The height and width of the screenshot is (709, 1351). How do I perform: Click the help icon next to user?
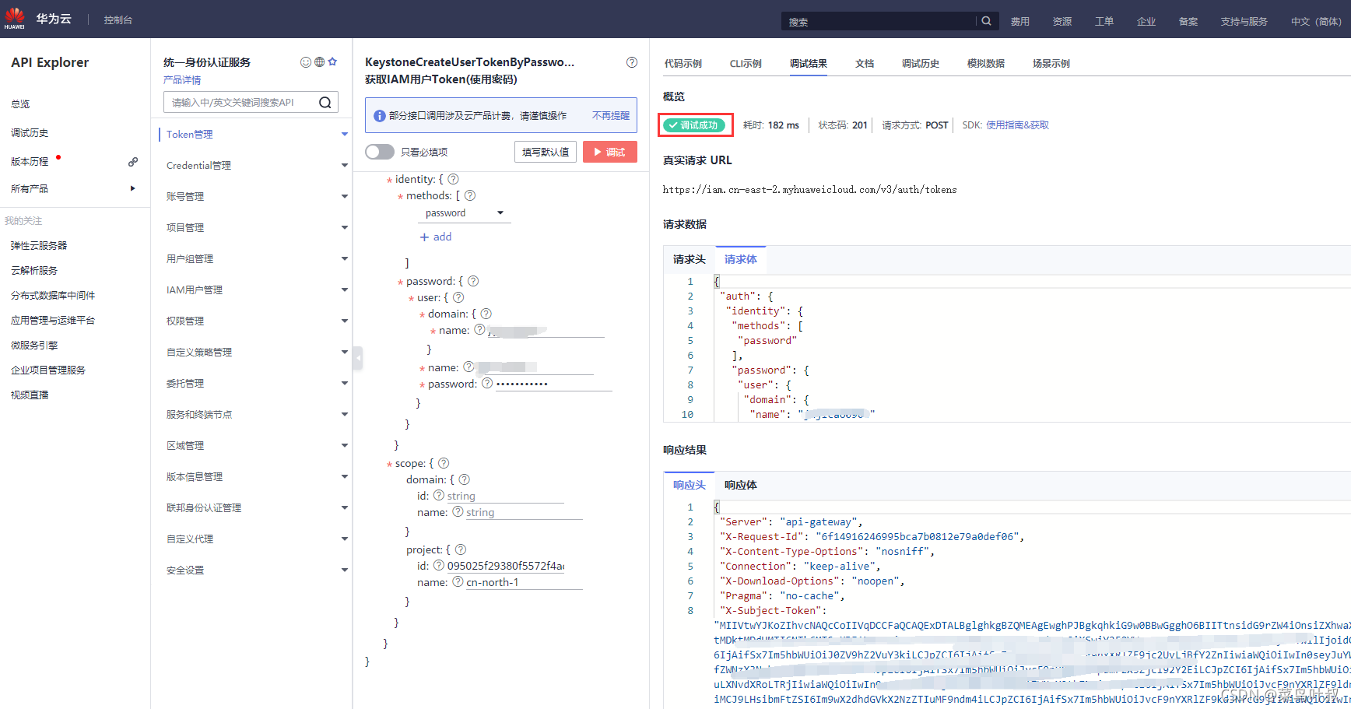pos(458,297)
